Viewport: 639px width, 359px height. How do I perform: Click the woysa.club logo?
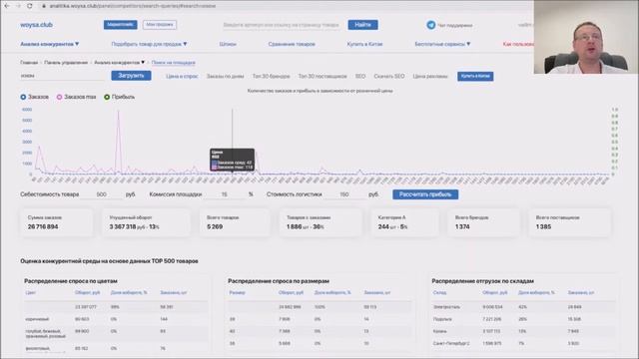(36, 25)
